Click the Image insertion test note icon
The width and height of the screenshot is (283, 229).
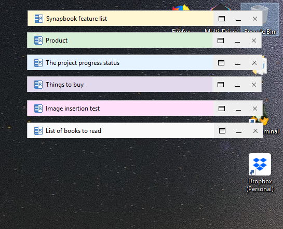(38, 109)
